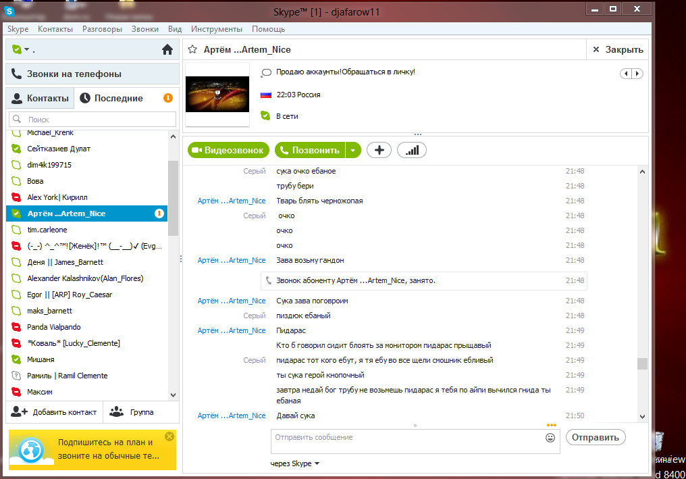Screen dimensions: 686x479
Task: Select contact dim4ik199715
Action: pyautogui.click(x=86, y=165)
